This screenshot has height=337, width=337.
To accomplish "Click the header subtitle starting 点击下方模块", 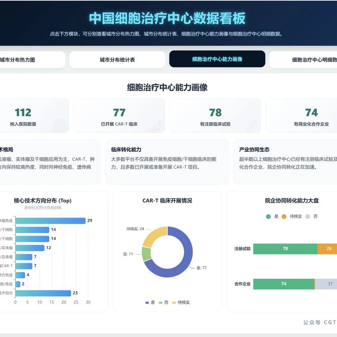I will click(x=166, y=34).
